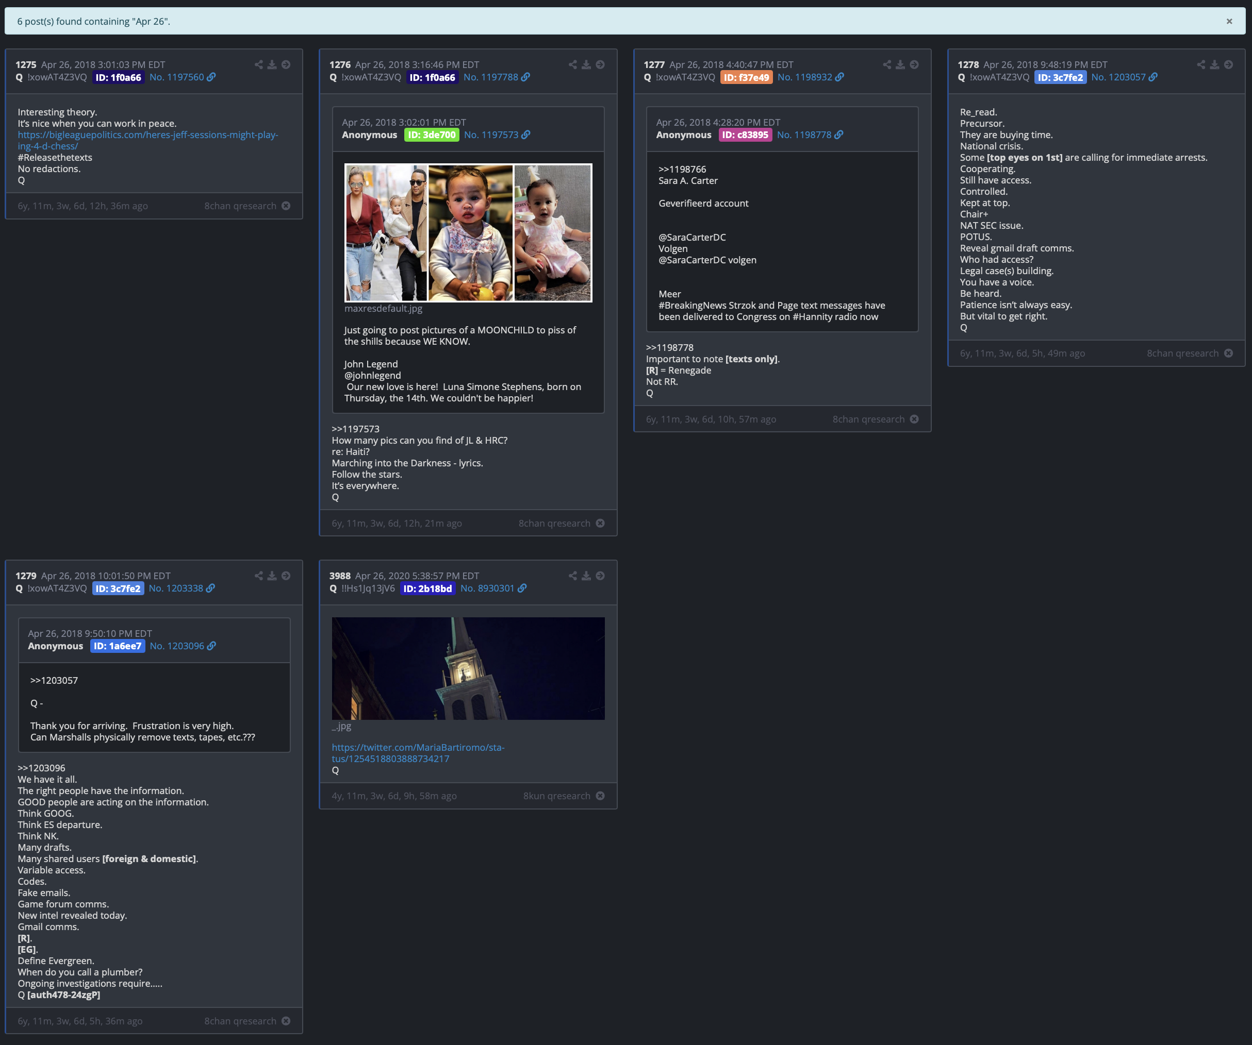Image resolution: width=1252 pixels, height=1045 pixels.
Task: Click the >>1197573 reply reference in post 1276
Action: click(355, 429)
